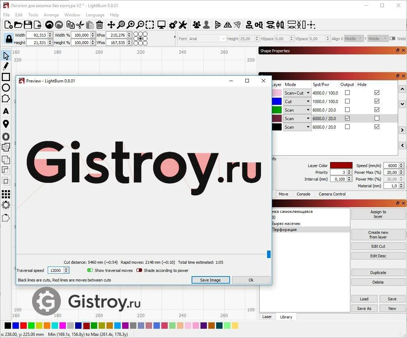Toggle Hide checkbox for black Scan layer
407x338 pixels.
377,127
